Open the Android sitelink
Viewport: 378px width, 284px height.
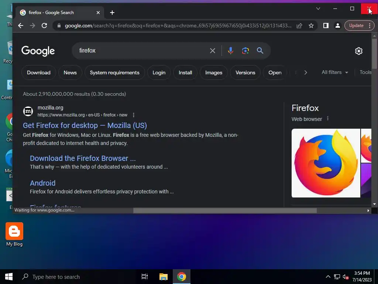point(43,183)
